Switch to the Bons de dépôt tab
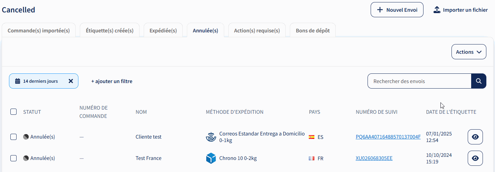This screenshot has width=495, height=172. click(x=313, y=30)
